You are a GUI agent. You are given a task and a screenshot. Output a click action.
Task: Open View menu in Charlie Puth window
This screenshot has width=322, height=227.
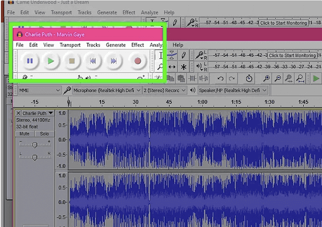(48, 45)
